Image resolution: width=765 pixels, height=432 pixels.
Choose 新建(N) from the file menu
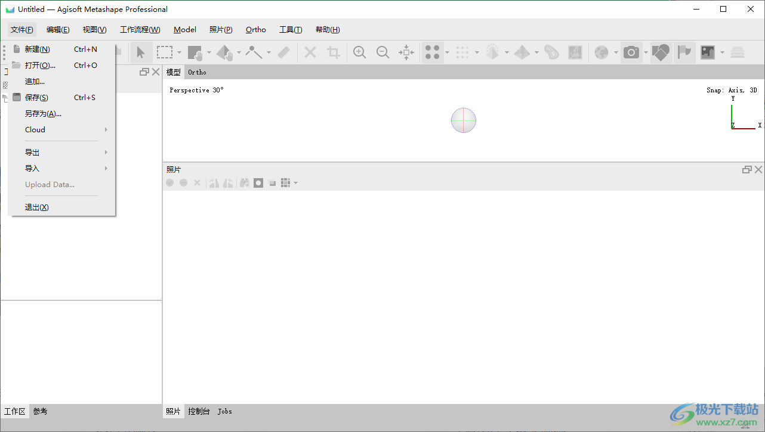coord(62,49)
